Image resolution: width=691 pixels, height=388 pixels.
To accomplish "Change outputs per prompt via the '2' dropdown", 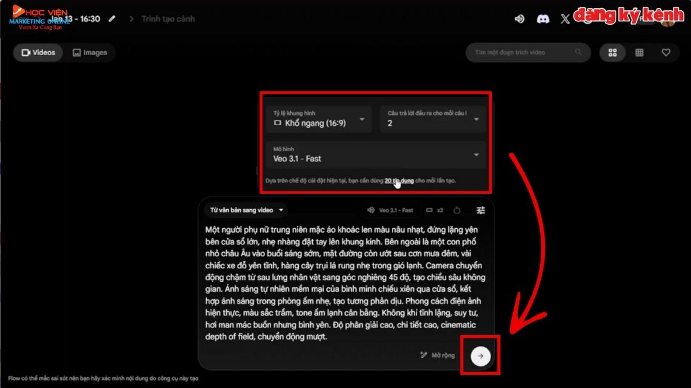I will click(x=432, y=120).
